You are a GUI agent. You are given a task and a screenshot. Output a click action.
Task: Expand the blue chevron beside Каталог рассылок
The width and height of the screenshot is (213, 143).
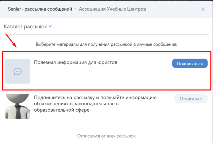coord(50,26)
